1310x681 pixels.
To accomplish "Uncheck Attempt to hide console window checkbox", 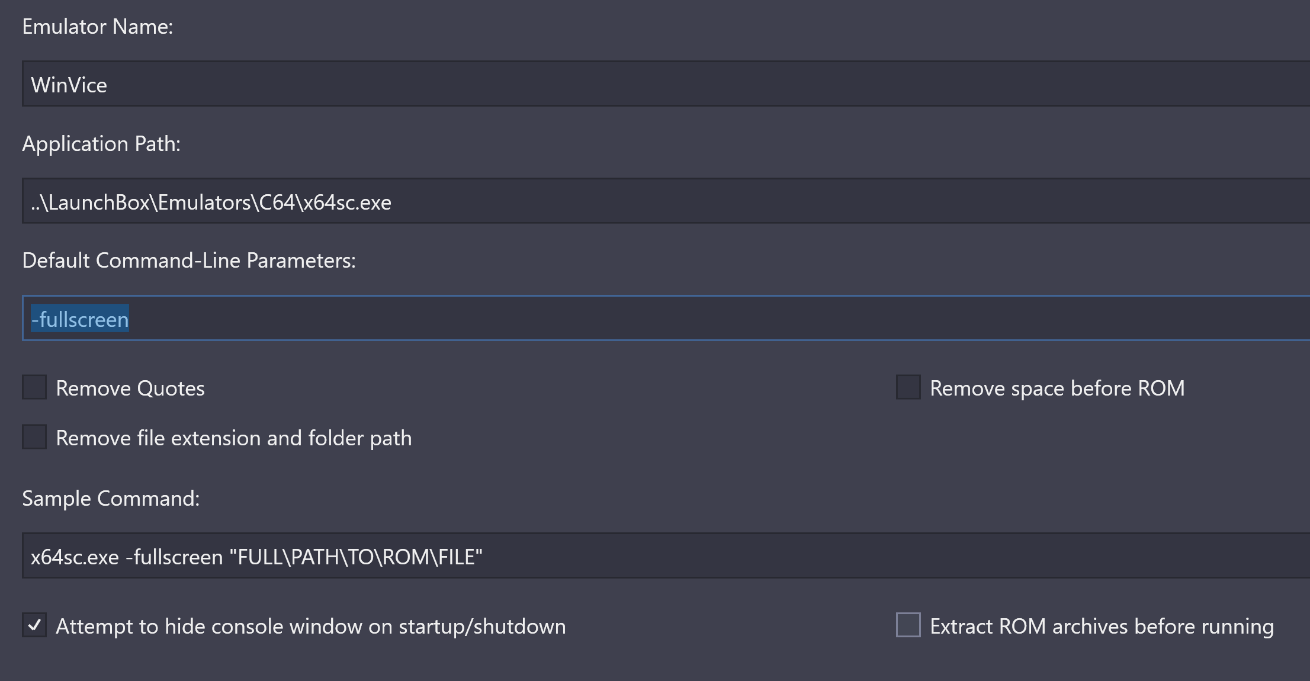I will pos(34,625).
